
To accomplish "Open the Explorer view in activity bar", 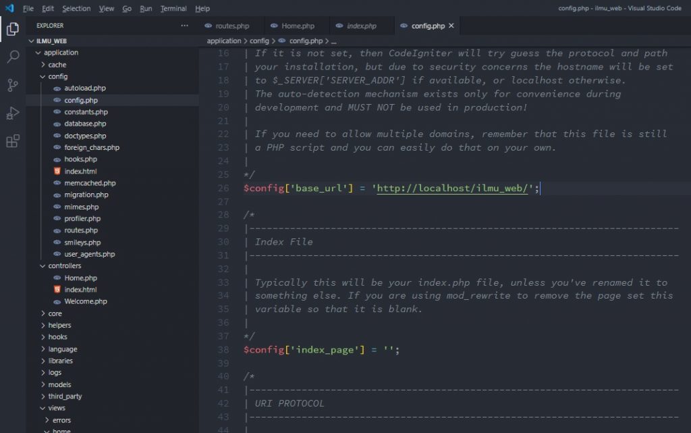I will pos(12,29).
